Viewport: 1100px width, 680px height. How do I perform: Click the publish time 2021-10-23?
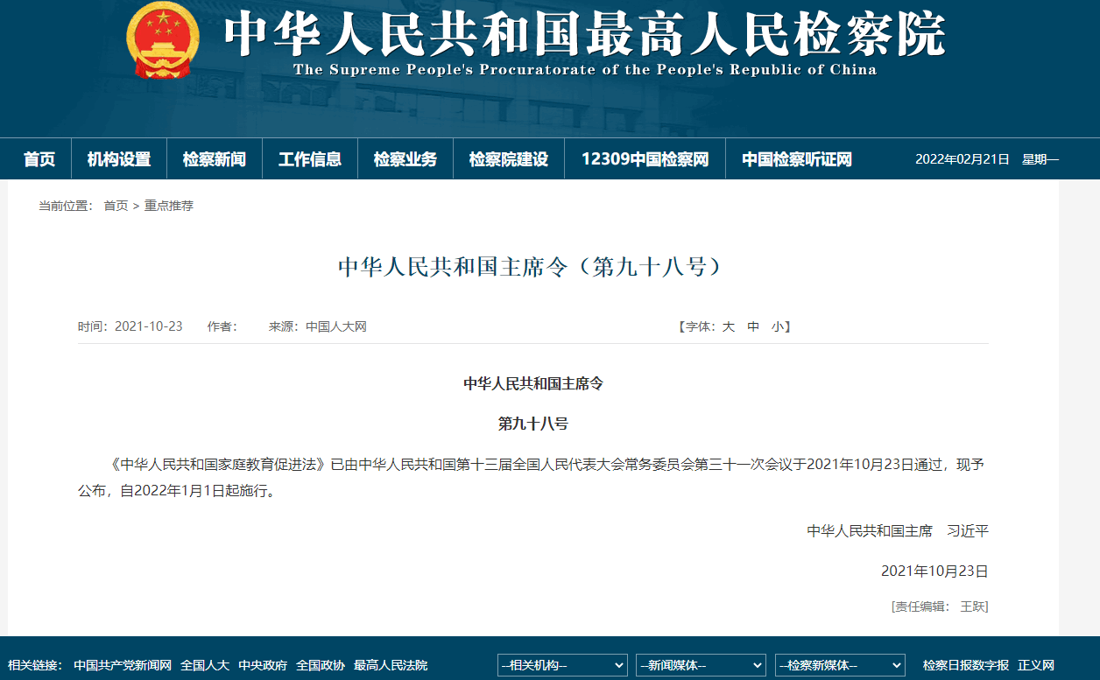coord(149,326)
